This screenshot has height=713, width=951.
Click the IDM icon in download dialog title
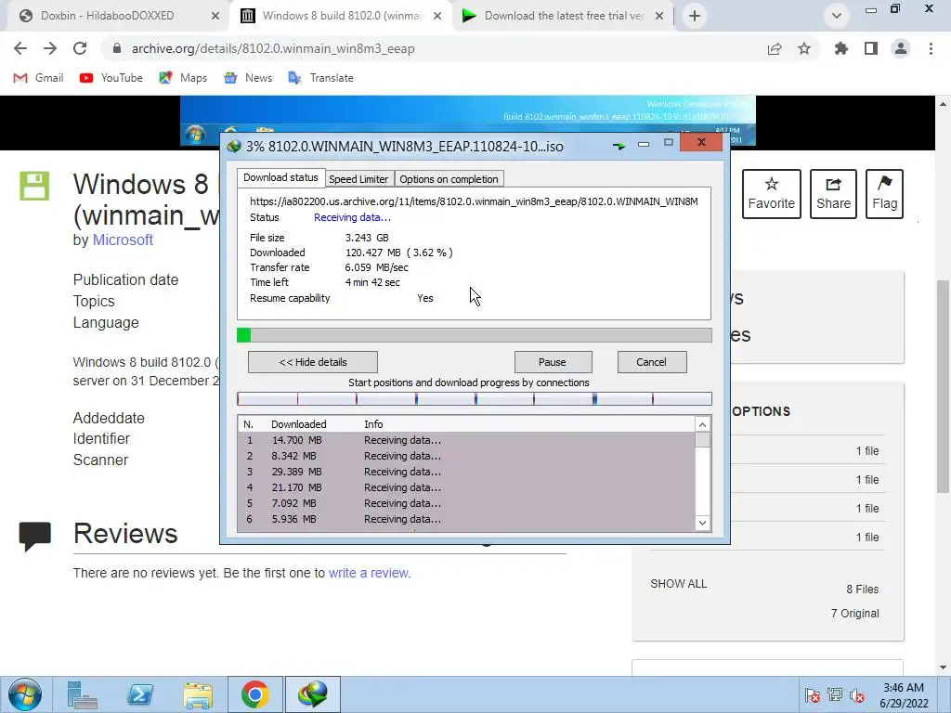pyautogui.click(x=234, y=146)
